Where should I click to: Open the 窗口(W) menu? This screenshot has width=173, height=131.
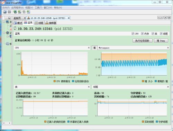tap(48, 8)
